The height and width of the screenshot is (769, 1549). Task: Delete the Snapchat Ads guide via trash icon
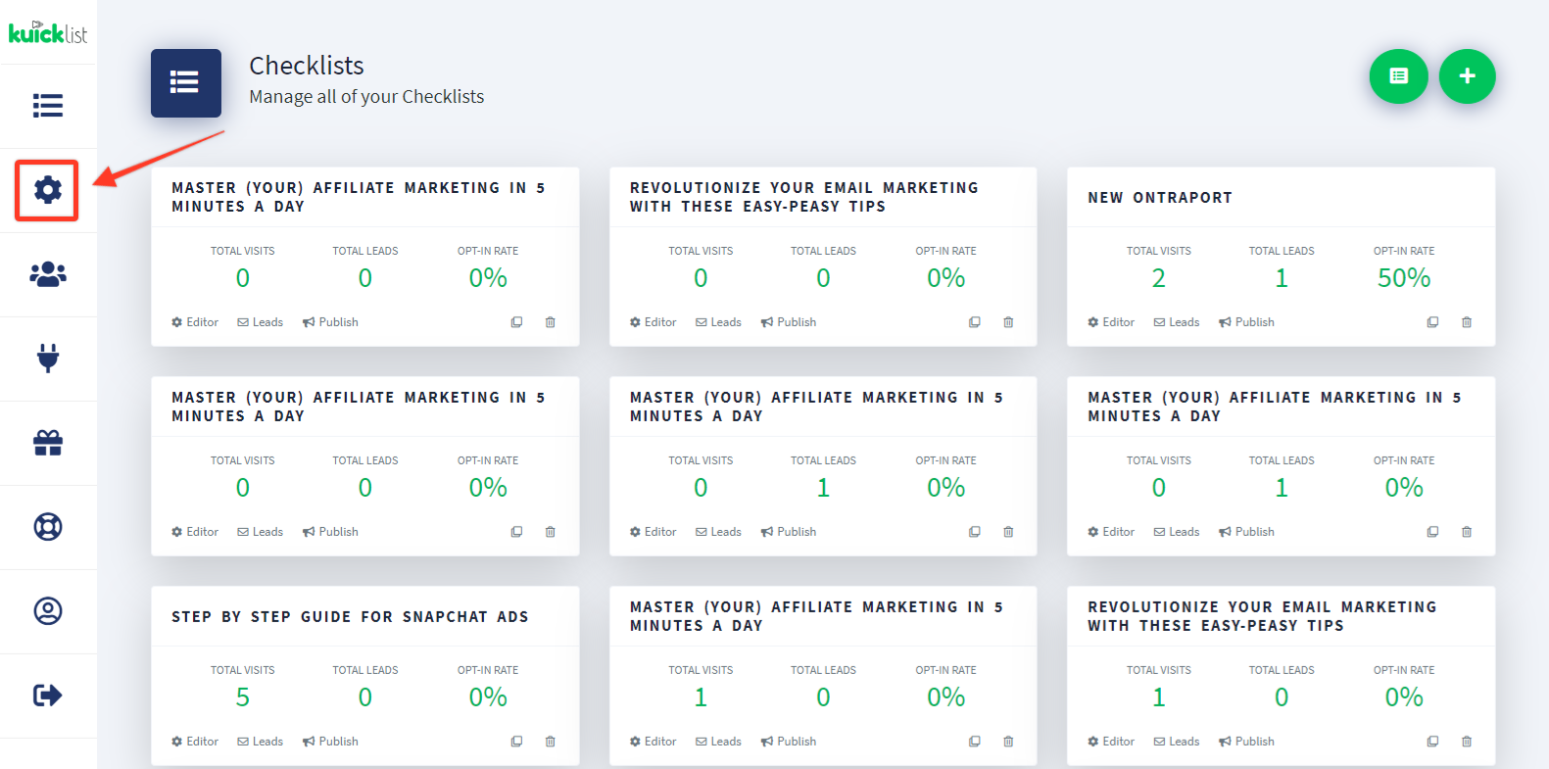click(551, 742)
